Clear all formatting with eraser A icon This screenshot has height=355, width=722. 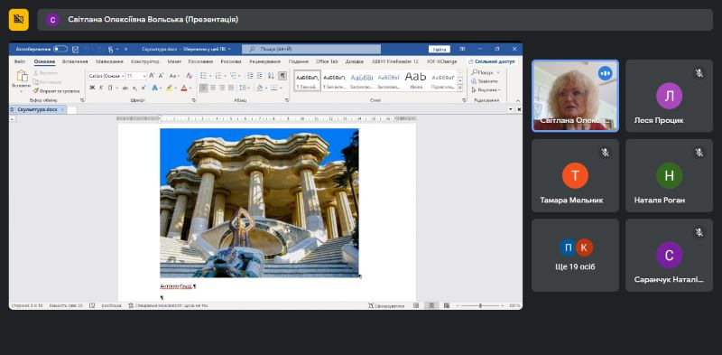[189, 76]
